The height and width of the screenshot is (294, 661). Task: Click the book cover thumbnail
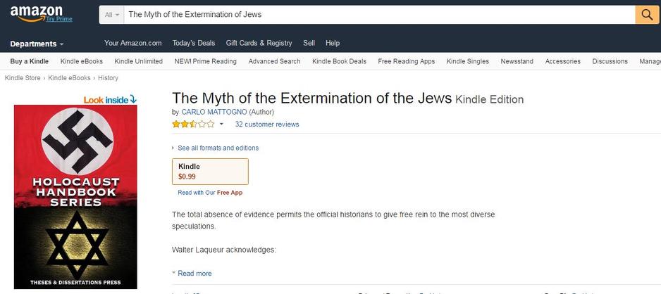tap(75, 197)
